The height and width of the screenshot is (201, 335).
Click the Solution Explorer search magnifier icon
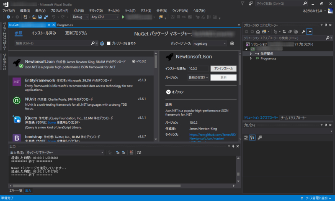(x=327, y=38)
